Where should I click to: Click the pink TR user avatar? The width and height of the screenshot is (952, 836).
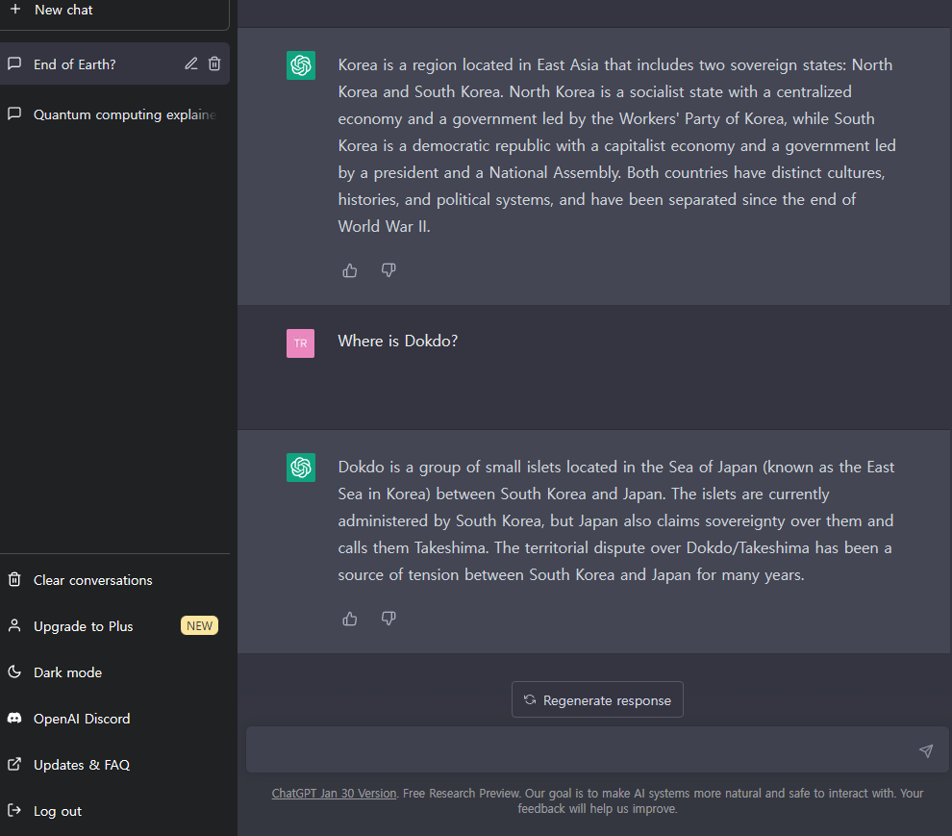(301, 343)
